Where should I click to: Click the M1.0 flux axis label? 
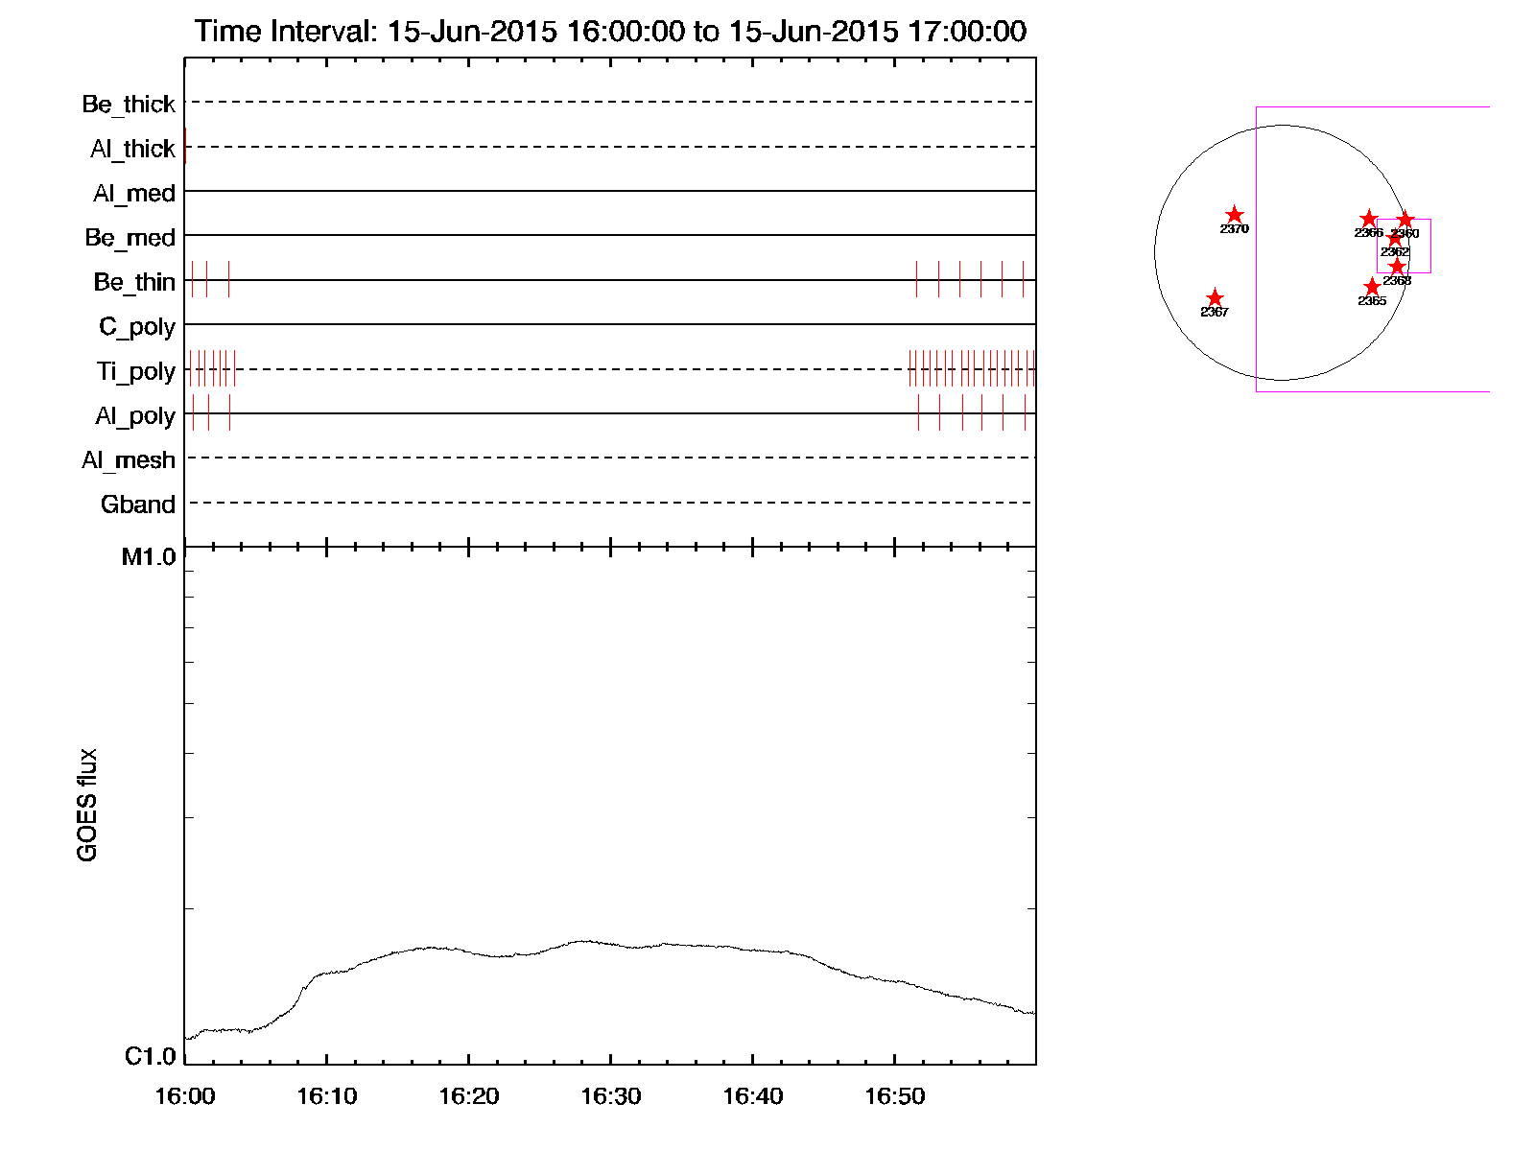(x=149, y=557)
